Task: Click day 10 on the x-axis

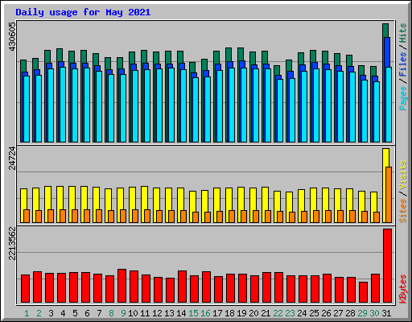Action: pyautogui.click(x=133, y=313)
